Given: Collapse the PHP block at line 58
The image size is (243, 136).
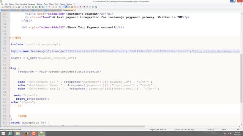Looking at the screenshot, I should pos(10,116).
